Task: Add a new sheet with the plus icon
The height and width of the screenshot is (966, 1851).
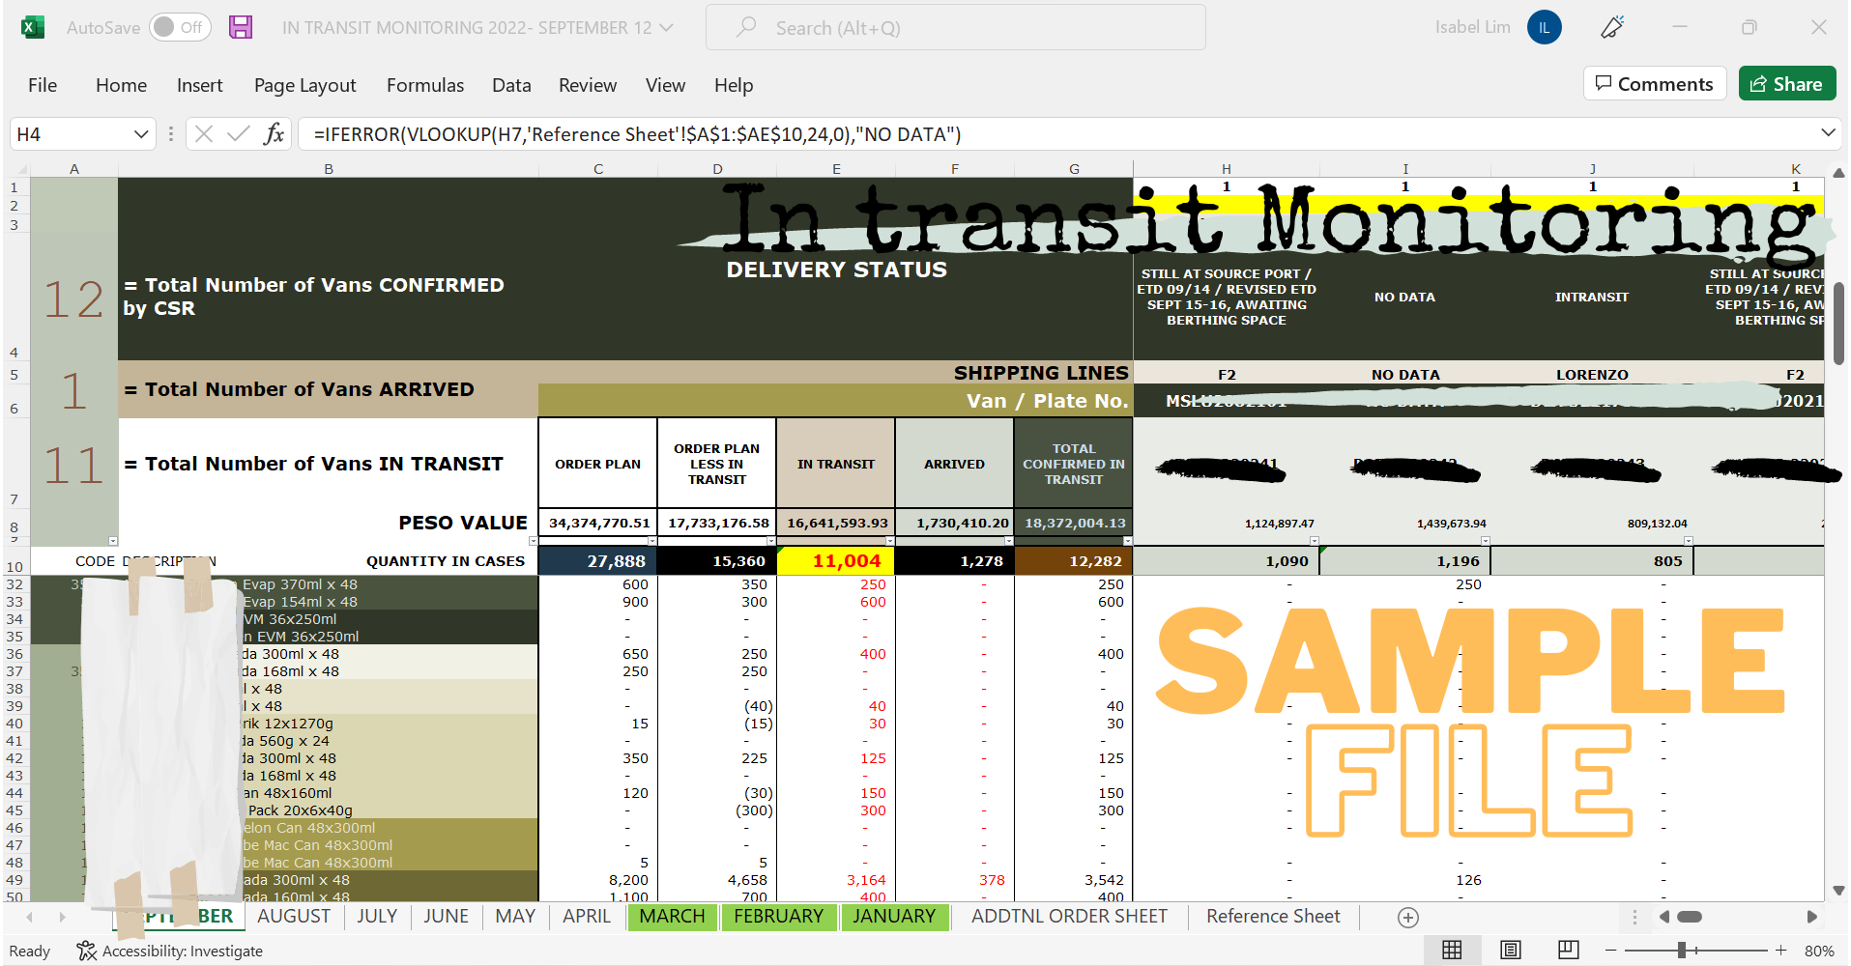Action: [x=1408, y=917]
